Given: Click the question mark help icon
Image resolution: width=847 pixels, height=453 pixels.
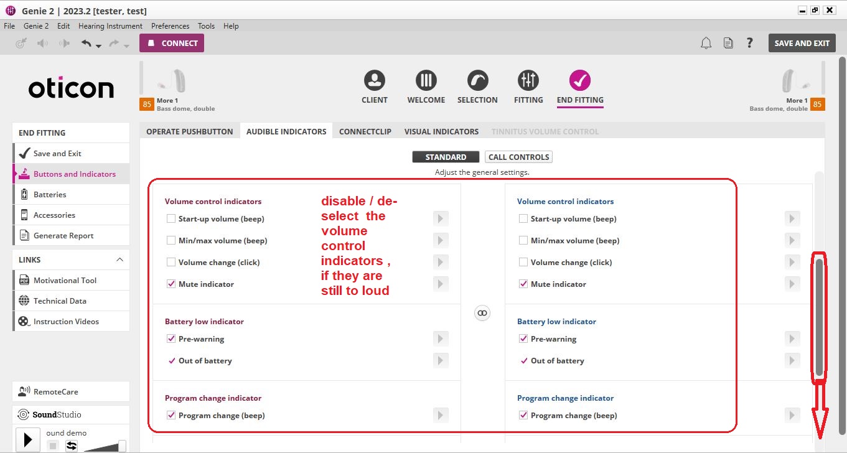Looking at the screenshot, I should coord(750,43).
